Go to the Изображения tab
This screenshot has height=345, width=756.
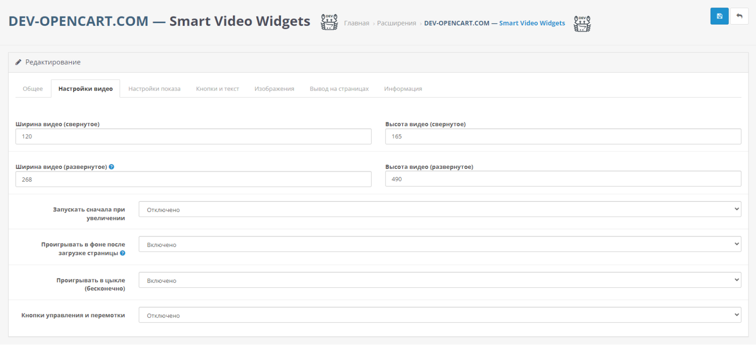click(x=274, y=89)
